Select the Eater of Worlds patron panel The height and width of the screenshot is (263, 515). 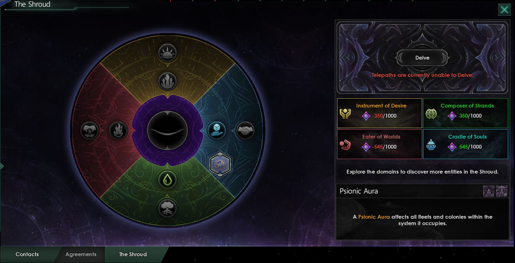tap(379, 144)
